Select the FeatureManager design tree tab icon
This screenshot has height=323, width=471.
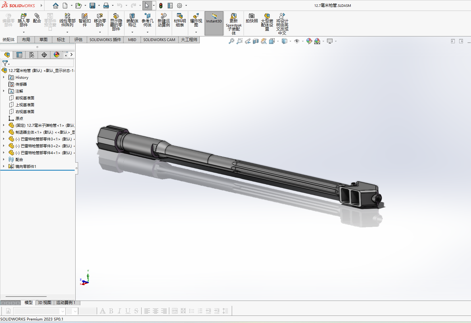7,55
